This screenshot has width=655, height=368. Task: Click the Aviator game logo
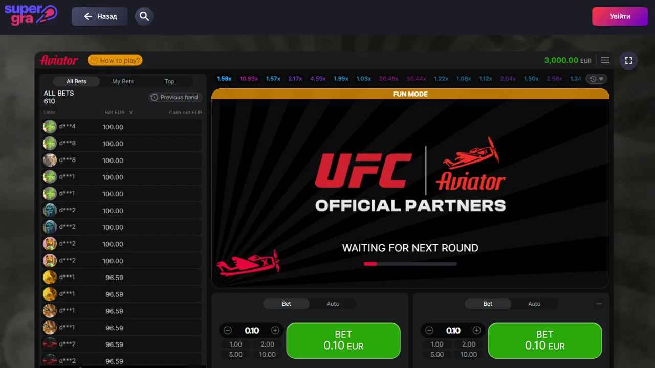pos(59,60)
